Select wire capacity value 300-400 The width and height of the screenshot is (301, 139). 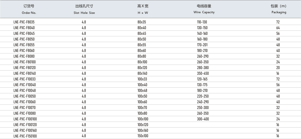203,119
